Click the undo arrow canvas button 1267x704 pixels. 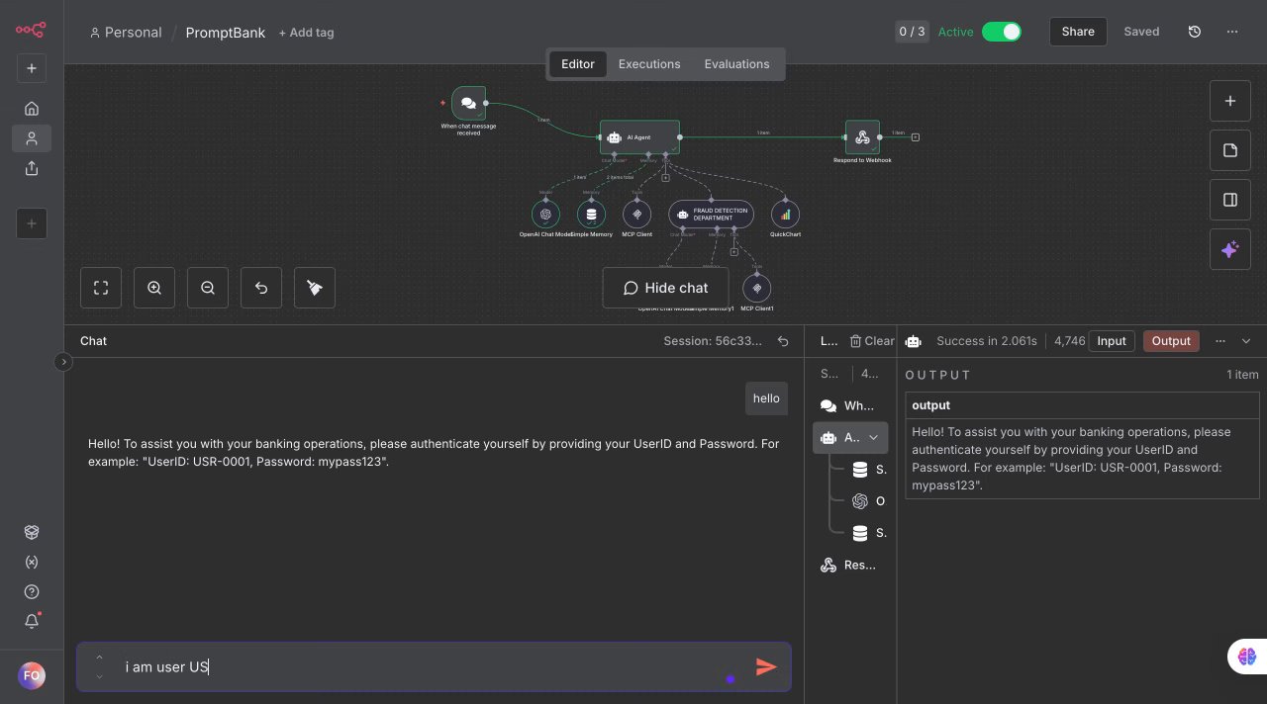[261, 288]
